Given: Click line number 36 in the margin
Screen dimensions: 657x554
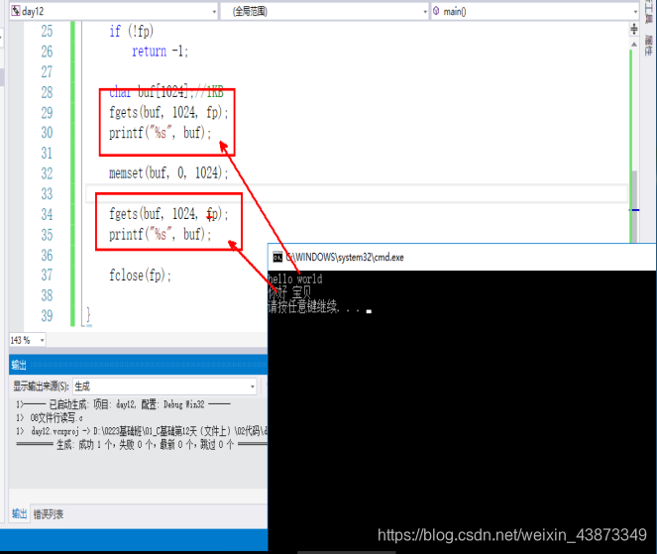Looking at the screenshot, I should point(47,255).
